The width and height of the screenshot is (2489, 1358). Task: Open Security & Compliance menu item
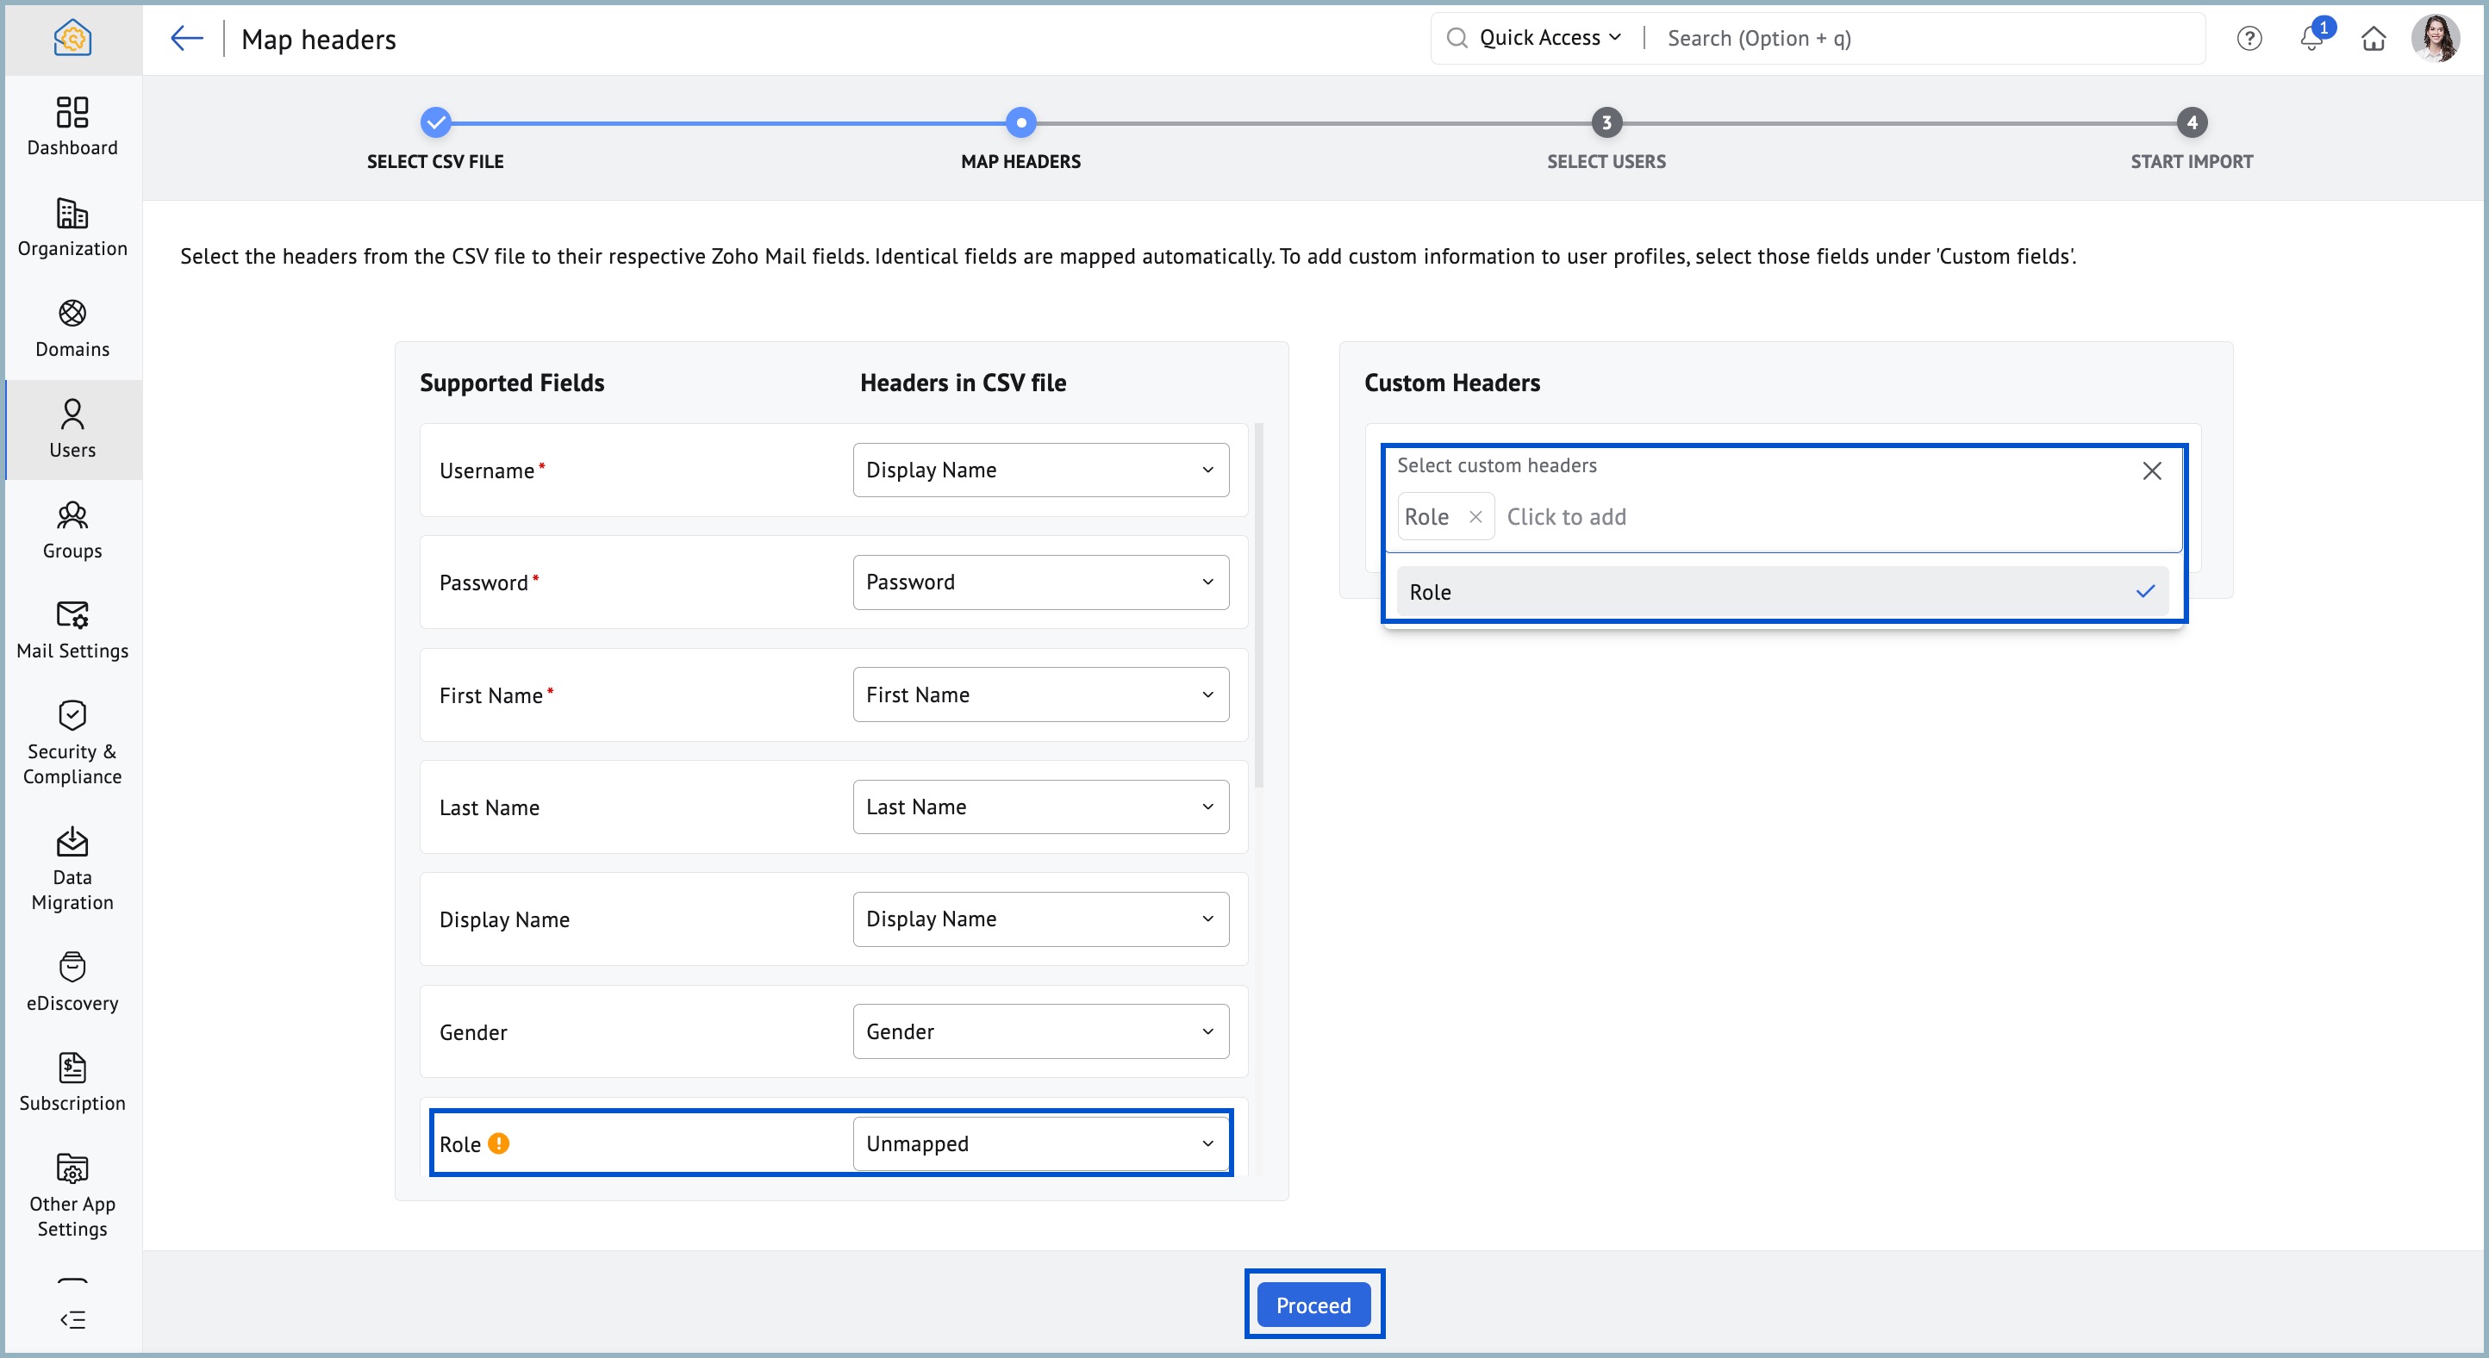tap(72, 742)
